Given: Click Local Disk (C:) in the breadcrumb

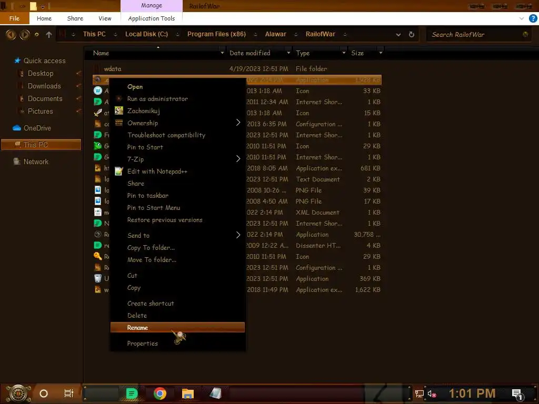Looking at the screenshot, I should pos(146,34).
